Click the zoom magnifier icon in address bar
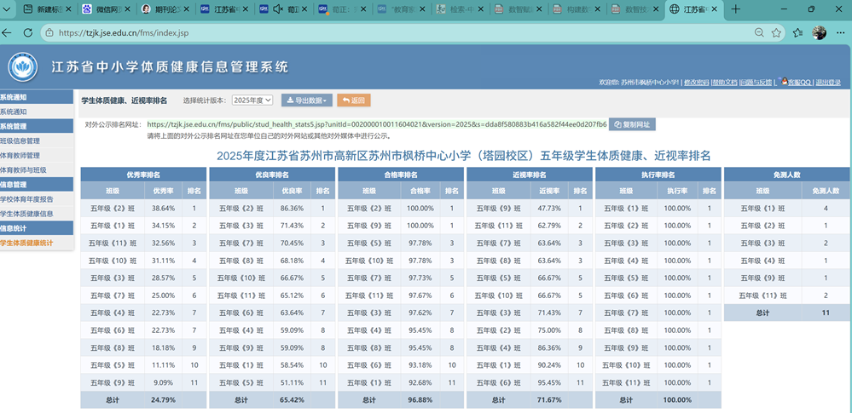 pos(759,33)
